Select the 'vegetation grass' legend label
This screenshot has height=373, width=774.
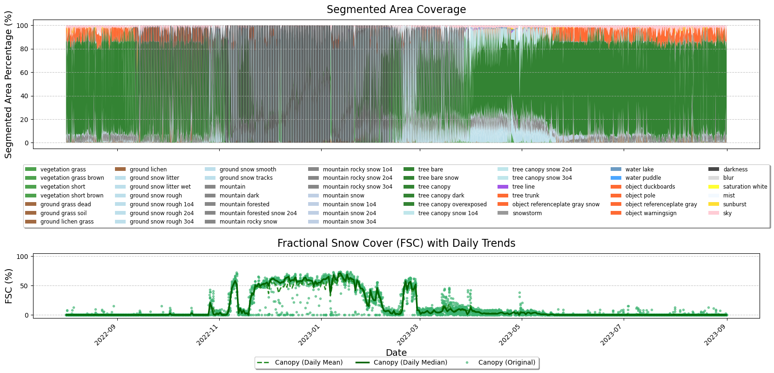point(63,170)
